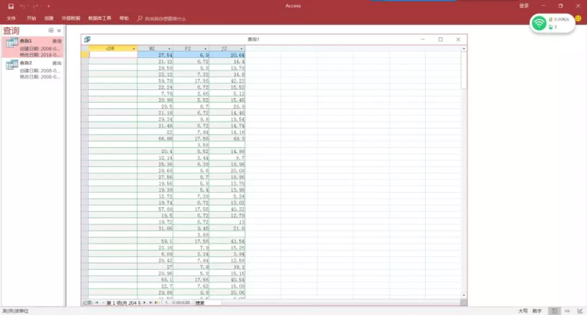Click the 搜索 record search box
The image size is (587, 315).
coord(208,303)
